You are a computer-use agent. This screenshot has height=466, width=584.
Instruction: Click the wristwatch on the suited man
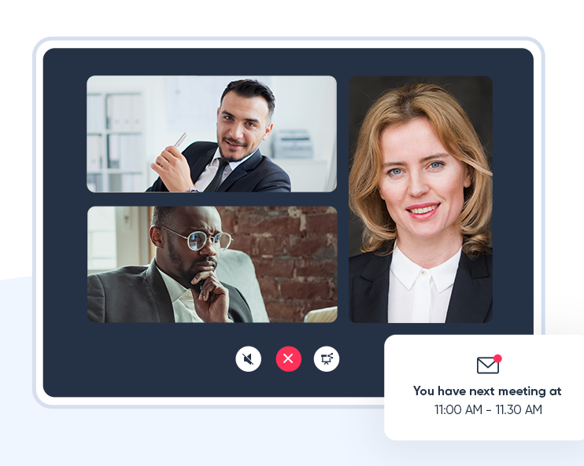[x=193, y=190]
